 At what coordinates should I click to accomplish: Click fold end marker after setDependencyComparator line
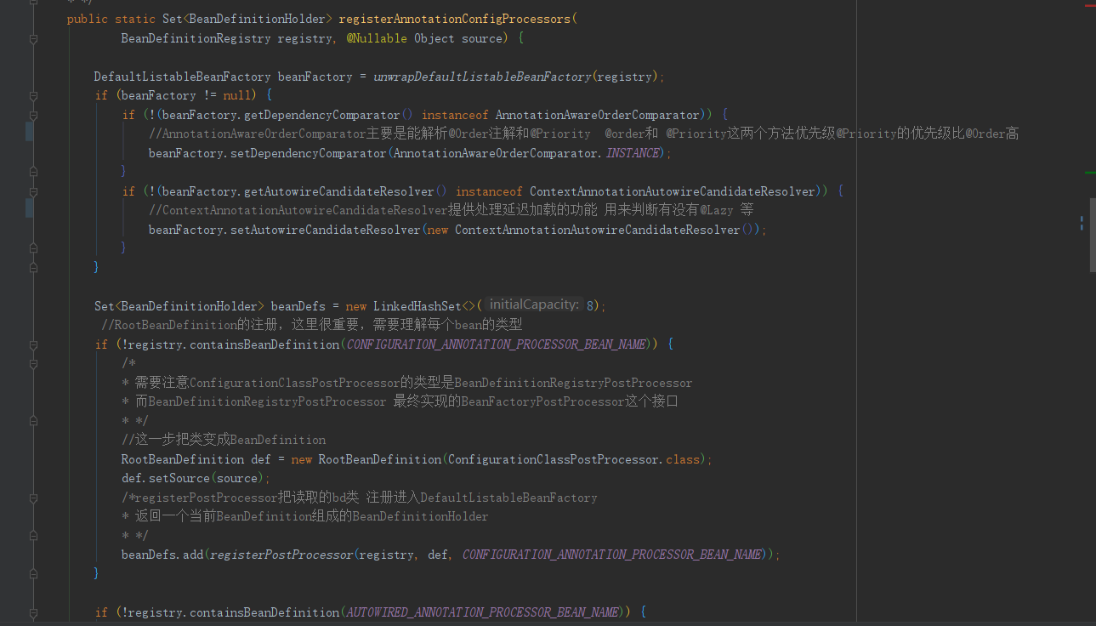(33, 172)
